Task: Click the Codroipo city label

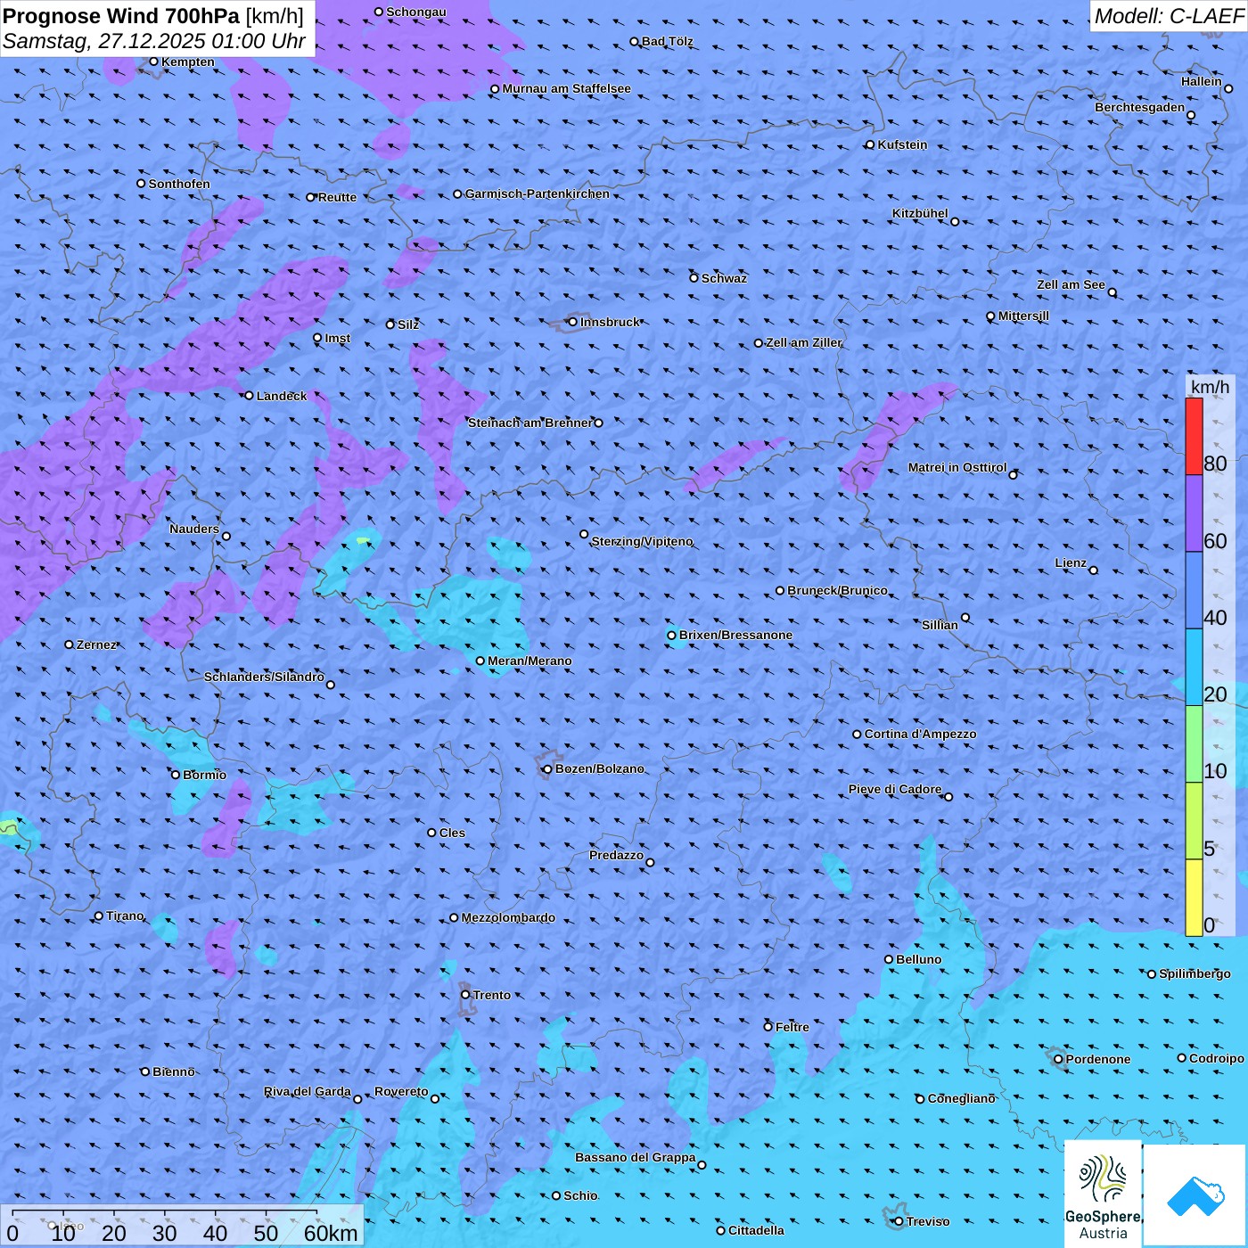Action: (x=1217, y=1058)
